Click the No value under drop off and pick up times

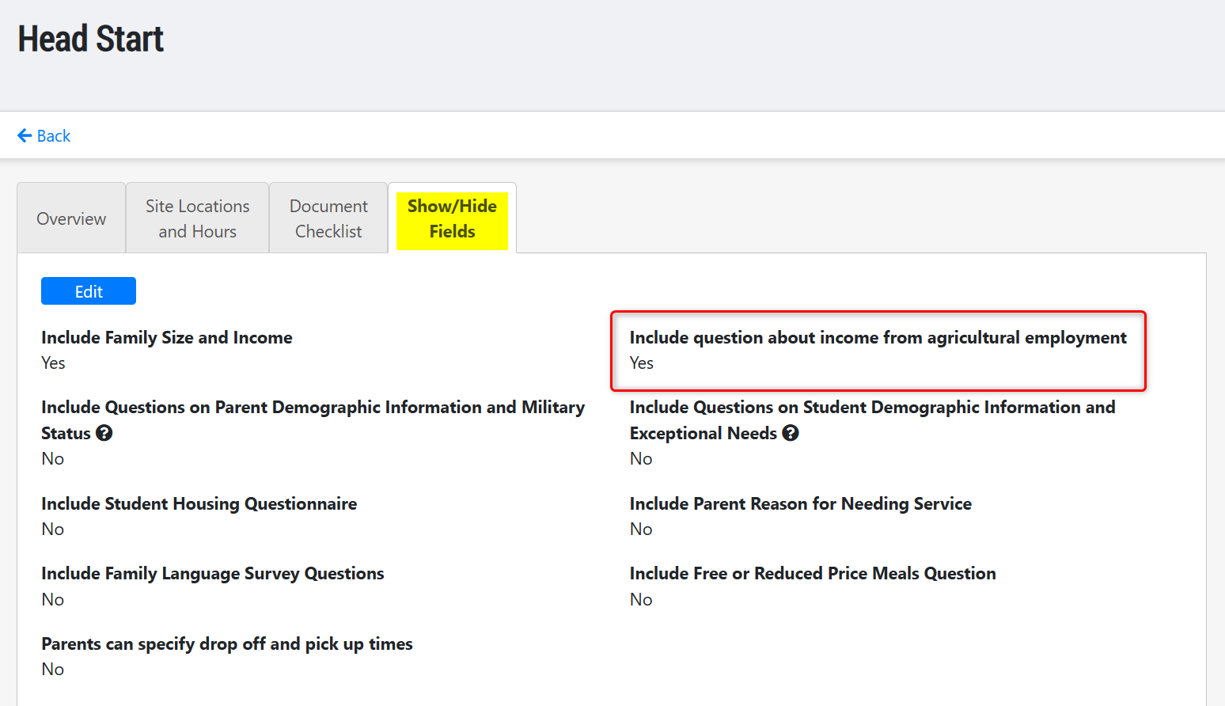pos(53,669)
